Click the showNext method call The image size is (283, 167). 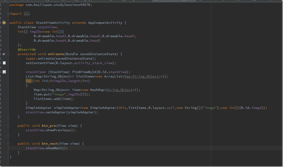click(x=56, y=148)
